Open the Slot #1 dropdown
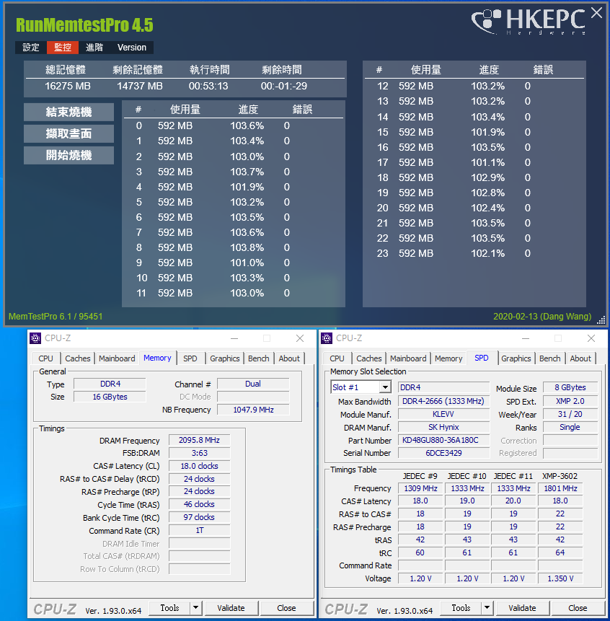Viewport: 610px width, 621px height. pyautogui.click(x=384, y=387)
